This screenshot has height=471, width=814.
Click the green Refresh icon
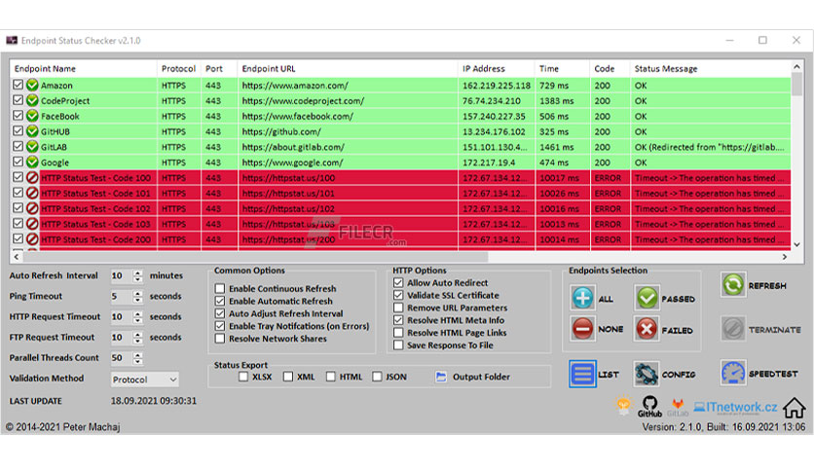click(733, 285)
